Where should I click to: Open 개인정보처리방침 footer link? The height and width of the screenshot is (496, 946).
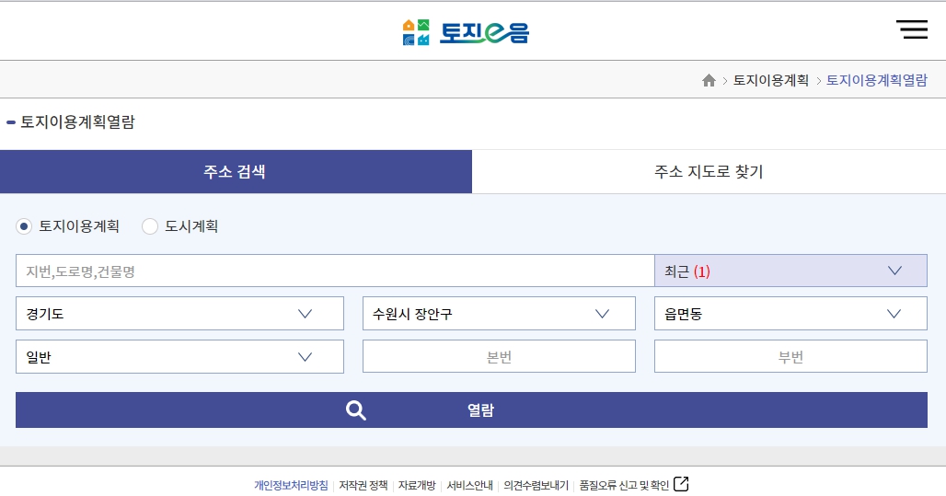point(291,485)
